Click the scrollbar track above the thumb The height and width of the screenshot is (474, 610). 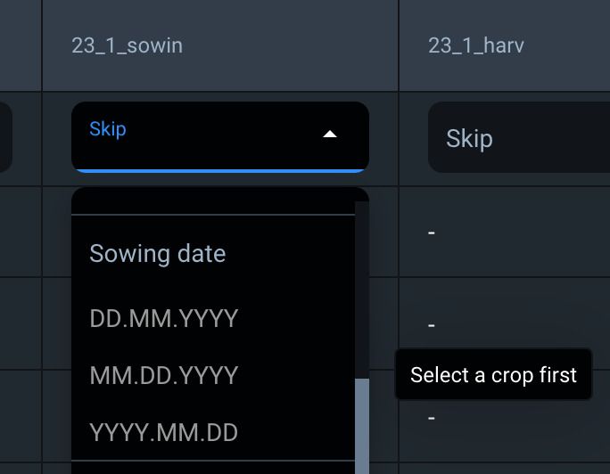[x=362, y=285]
